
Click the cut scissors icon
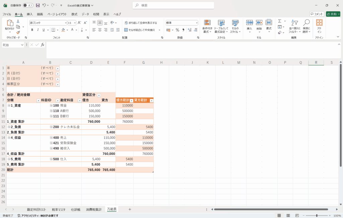click(18, 21)
